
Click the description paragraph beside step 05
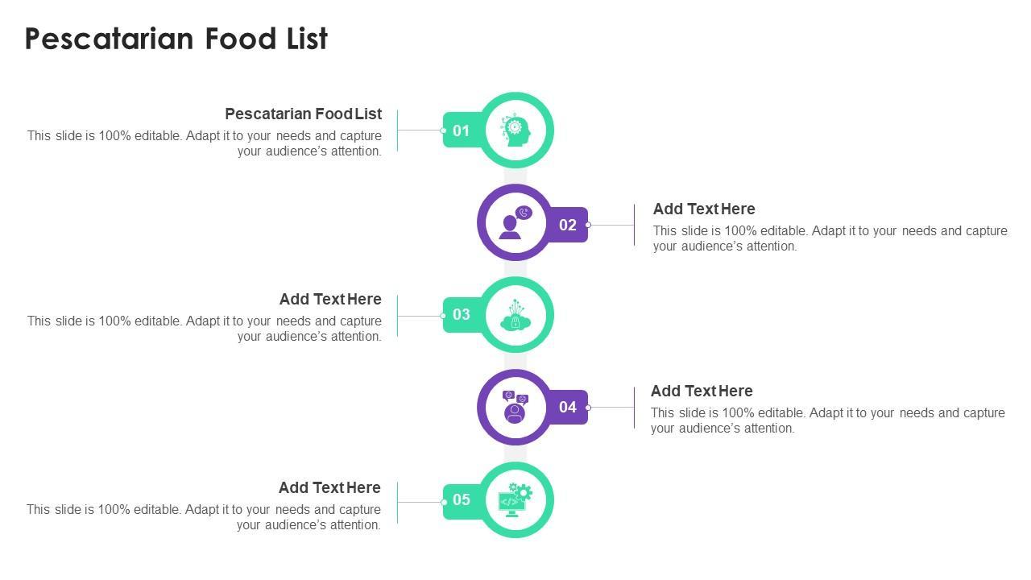[x=204, y=517]
